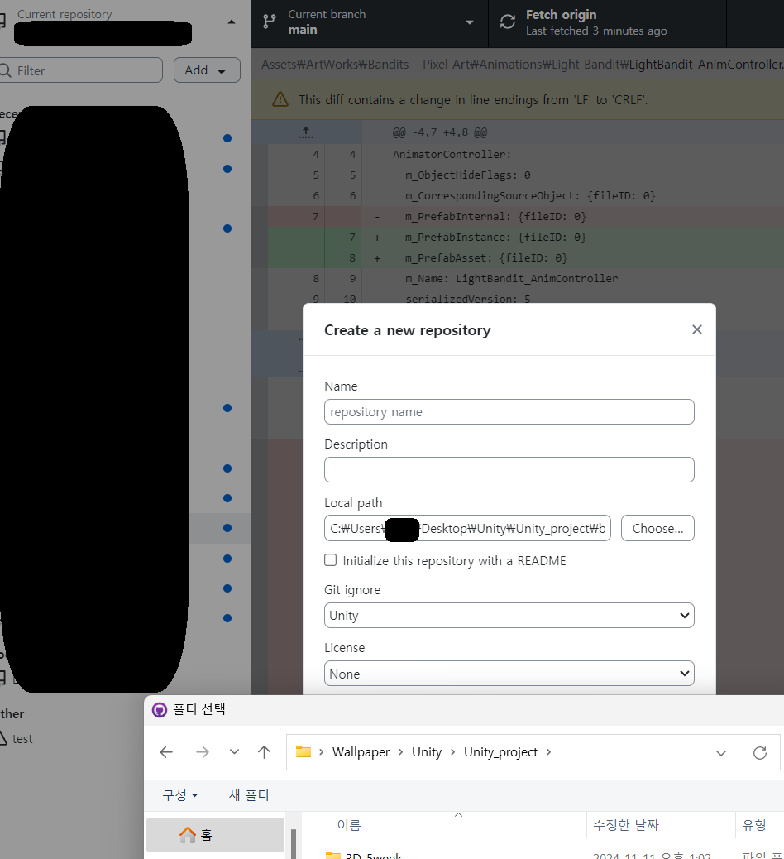The height and width of the screenshot is (859, 784).
Task: Click the m_CorrespondingSourceObject diff line
Action: [530, 195]
